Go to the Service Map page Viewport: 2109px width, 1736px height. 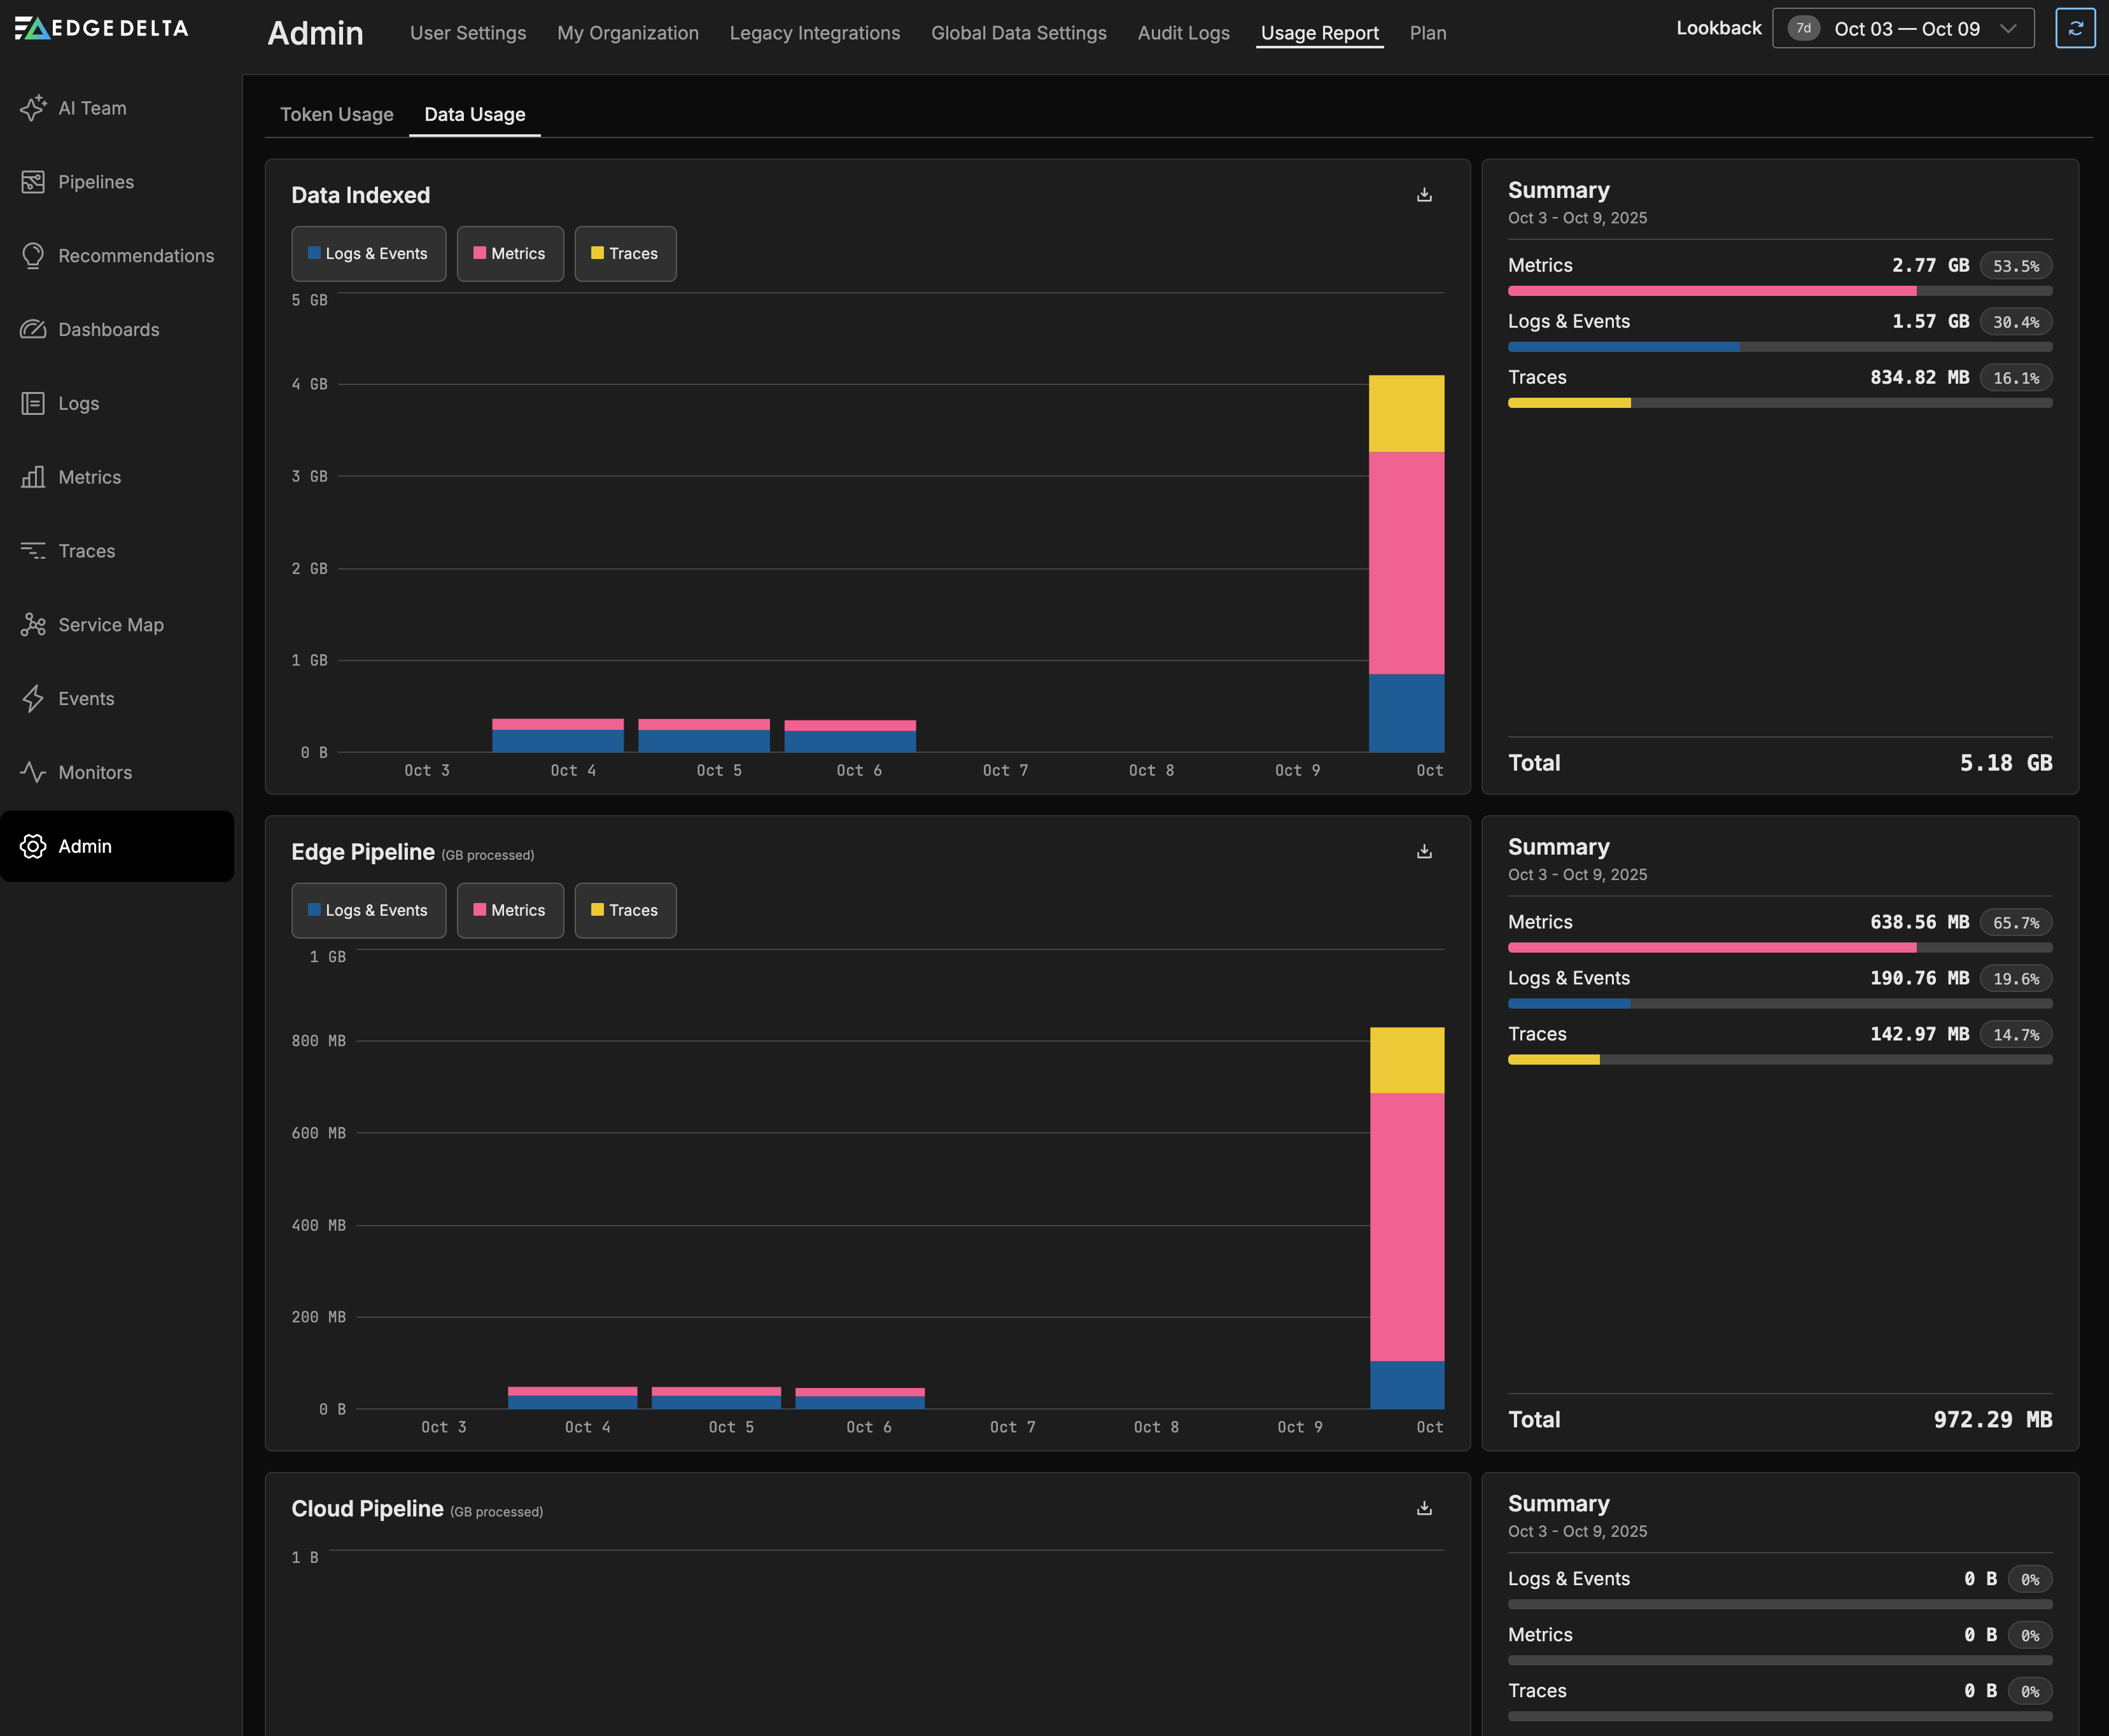pyautogui.click(x=110, y=625)
